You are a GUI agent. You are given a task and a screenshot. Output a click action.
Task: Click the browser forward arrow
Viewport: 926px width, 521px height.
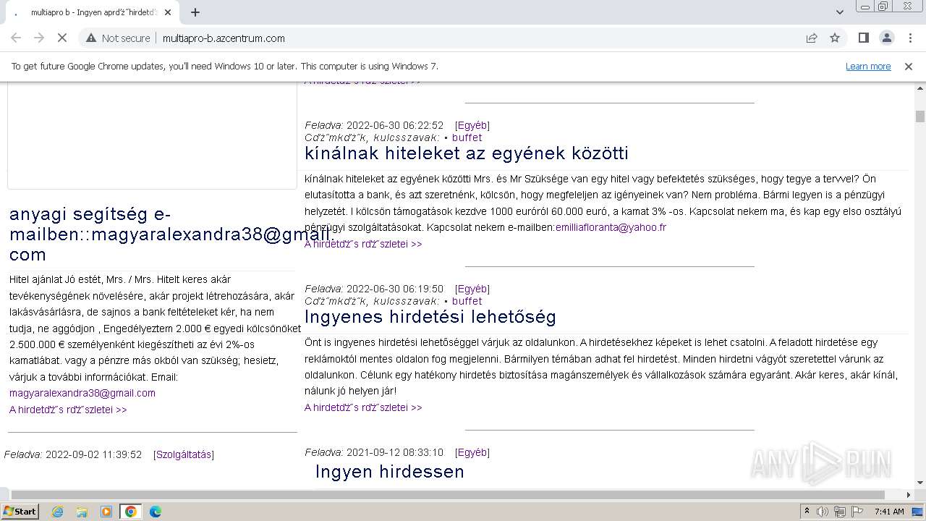(39, 38)
